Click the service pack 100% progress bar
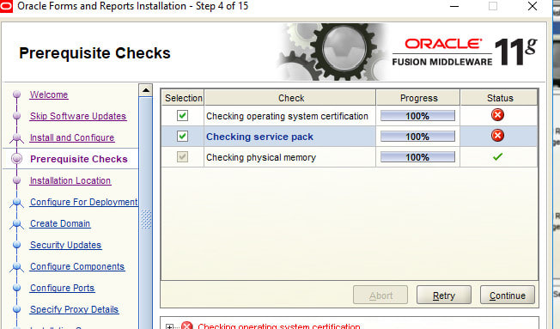Viewport: 560px width, 329px height. tap(418, 136)
